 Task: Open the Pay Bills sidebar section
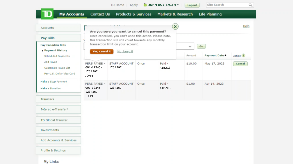tap(58, 38)
